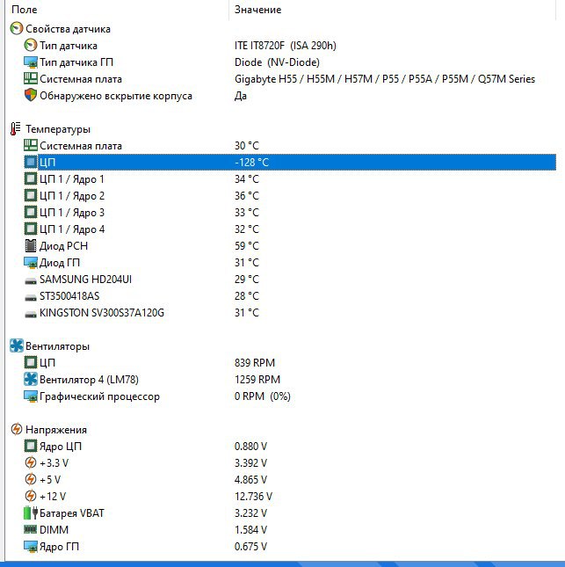Click the chip icon for ЦП fan row
The height and width of the screenshot is (567, 565).
(31, 362)
